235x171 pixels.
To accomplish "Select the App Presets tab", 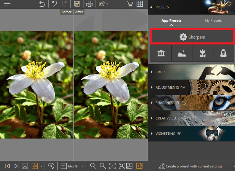I will coord(171,21).
